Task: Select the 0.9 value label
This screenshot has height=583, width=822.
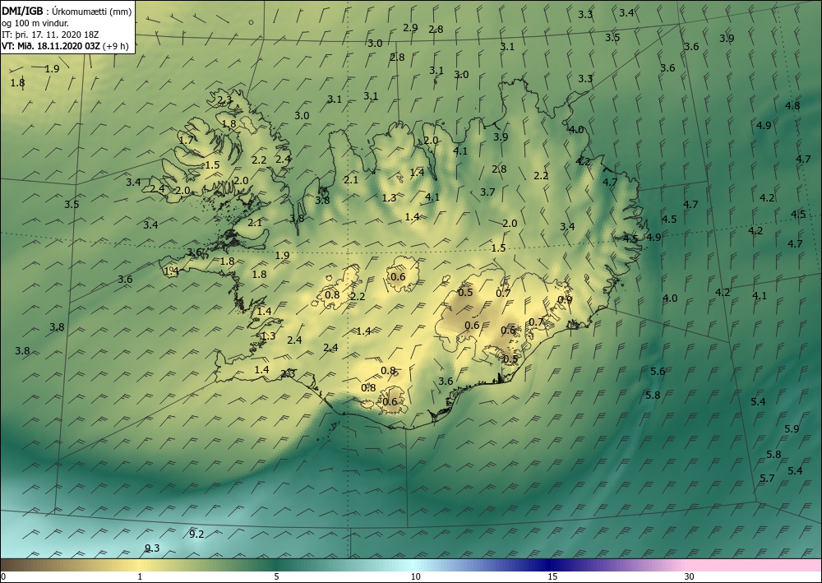Action: point(565,300)
